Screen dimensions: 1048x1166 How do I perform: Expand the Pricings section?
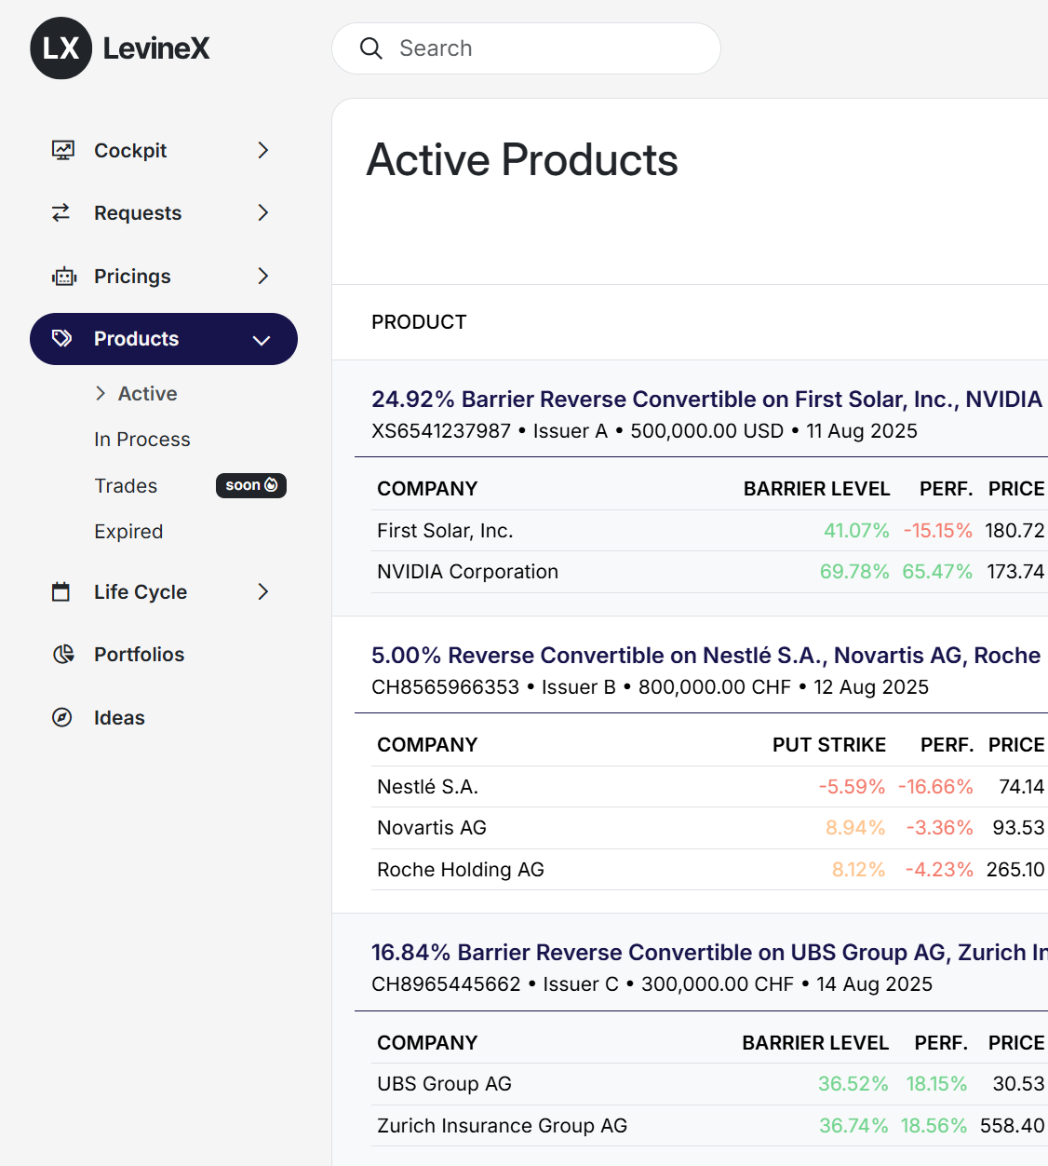pyautogui.click(x=263, y=276)
